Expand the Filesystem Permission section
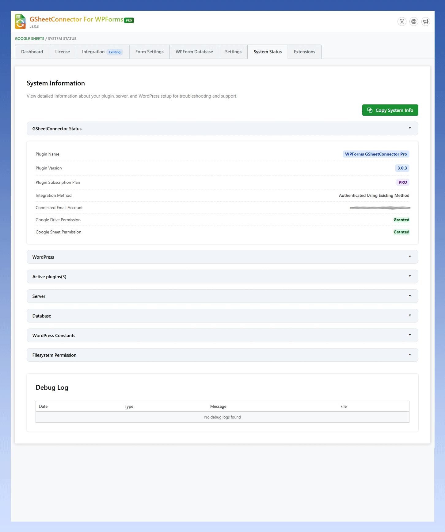Viewport: 445px width, 532px height. pyautogui.click(x=222, y=355)
